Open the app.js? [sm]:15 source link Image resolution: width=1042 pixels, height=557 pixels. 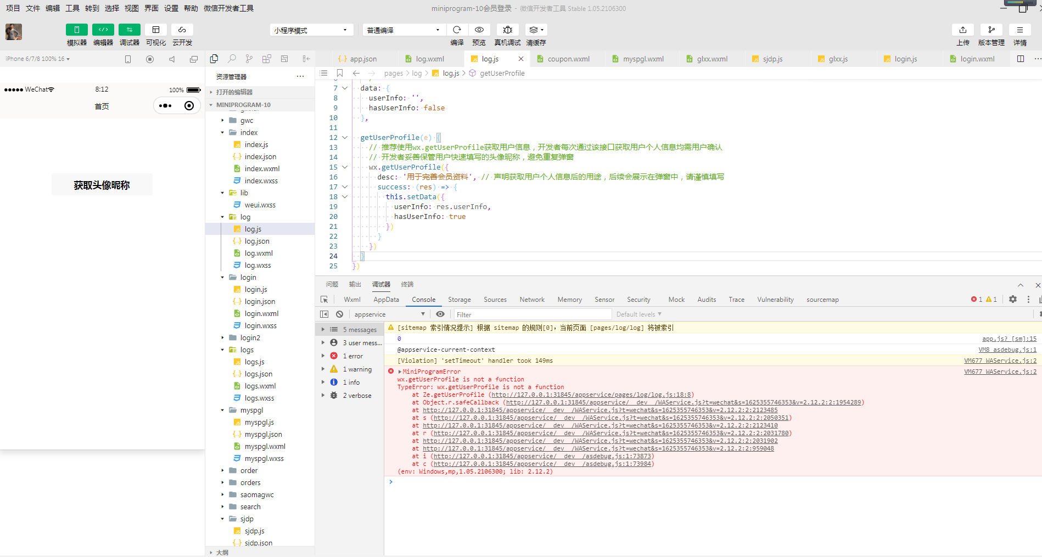(x=1009, y=339)
